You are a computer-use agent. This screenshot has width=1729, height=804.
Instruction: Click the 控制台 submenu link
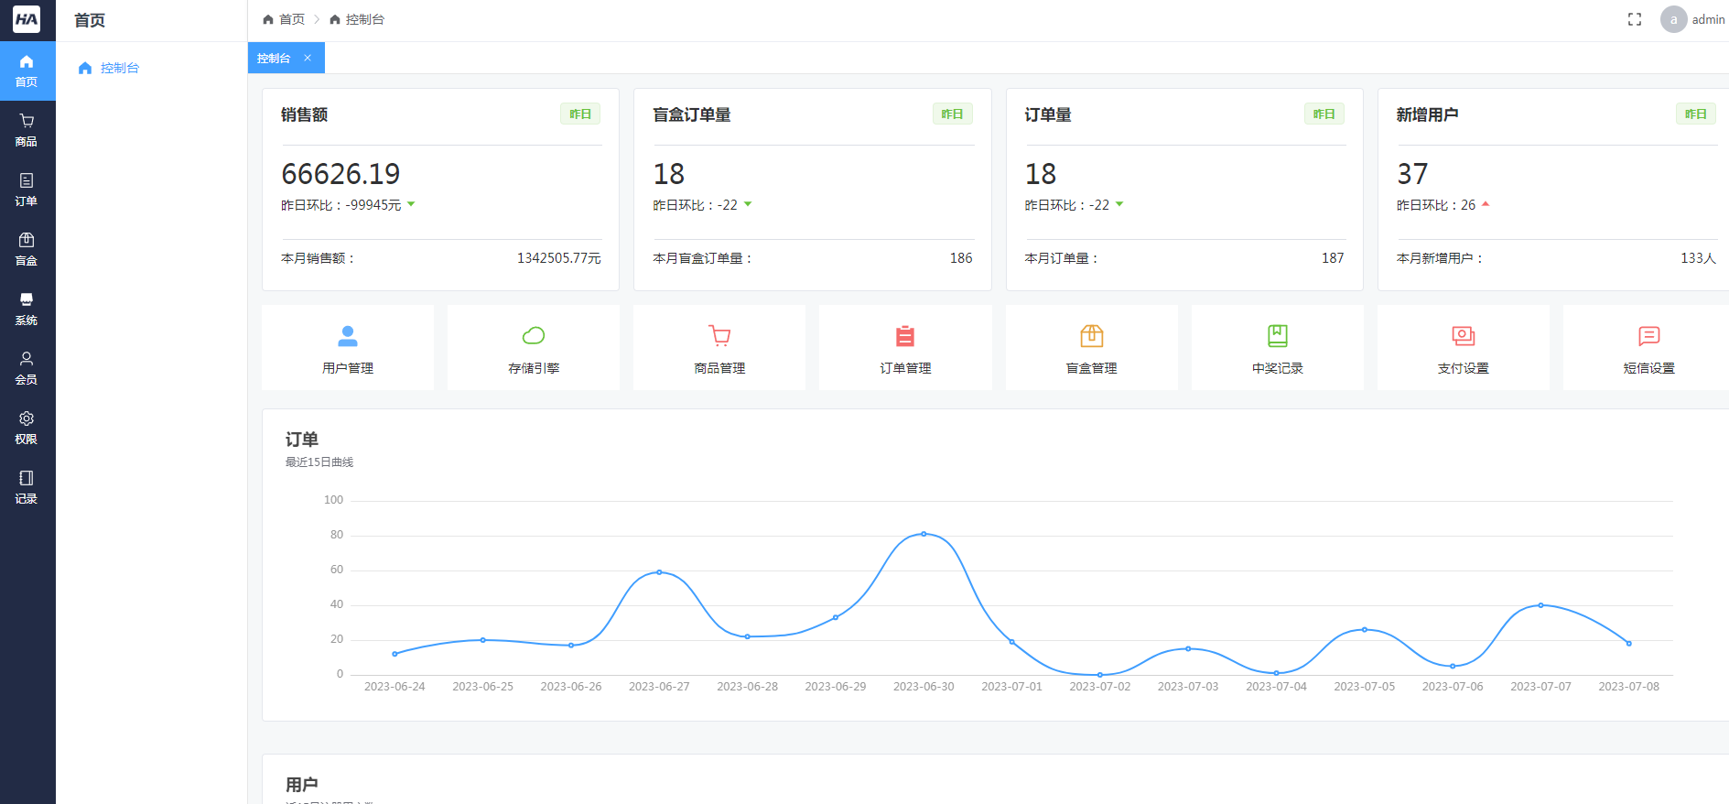coord(119,68)
